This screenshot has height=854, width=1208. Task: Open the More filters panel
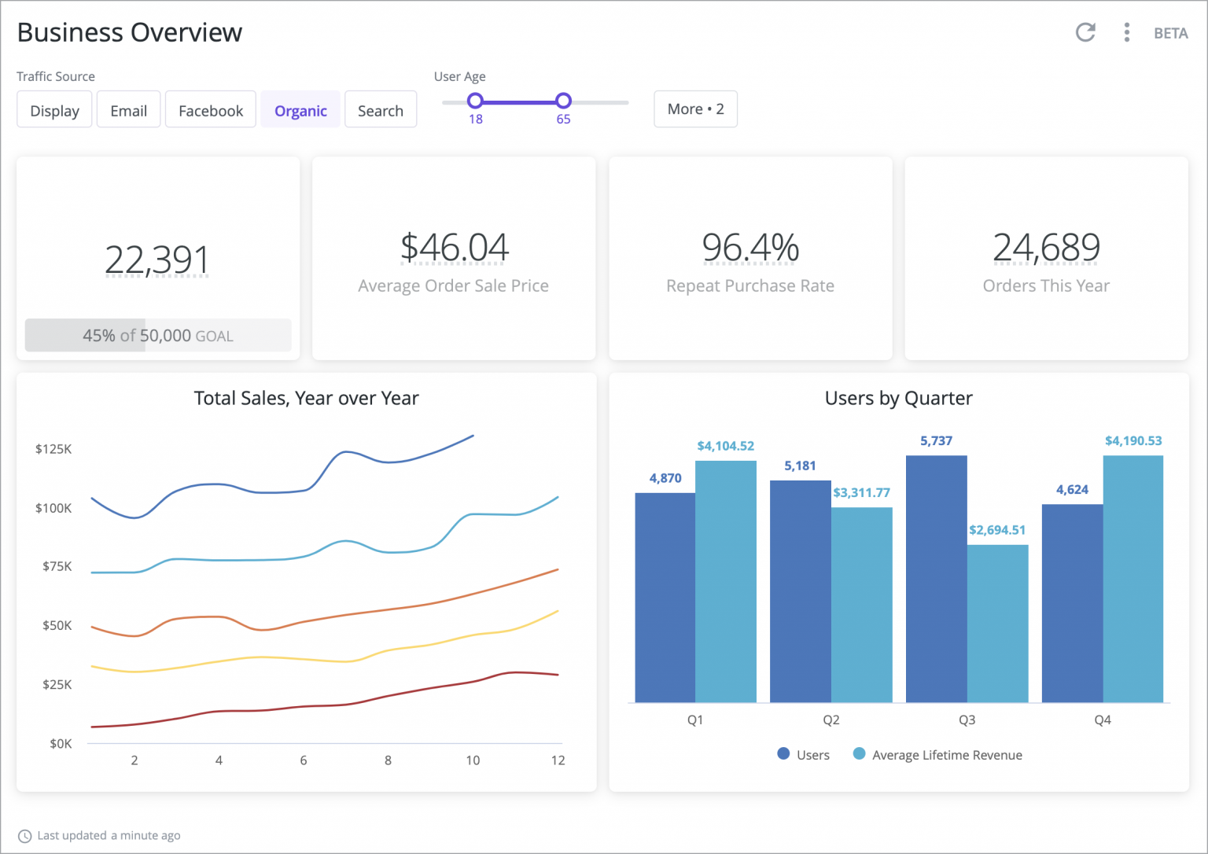pos(694,109)
